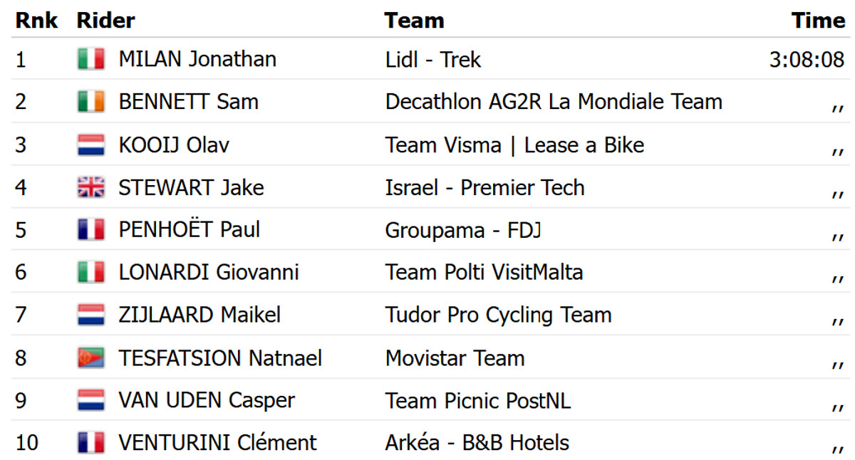Click the Time column header

(818, 21)
